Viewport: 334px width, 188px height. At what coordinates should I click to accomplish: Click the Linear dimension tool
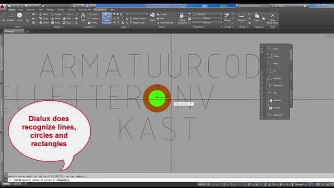point(92,14)
